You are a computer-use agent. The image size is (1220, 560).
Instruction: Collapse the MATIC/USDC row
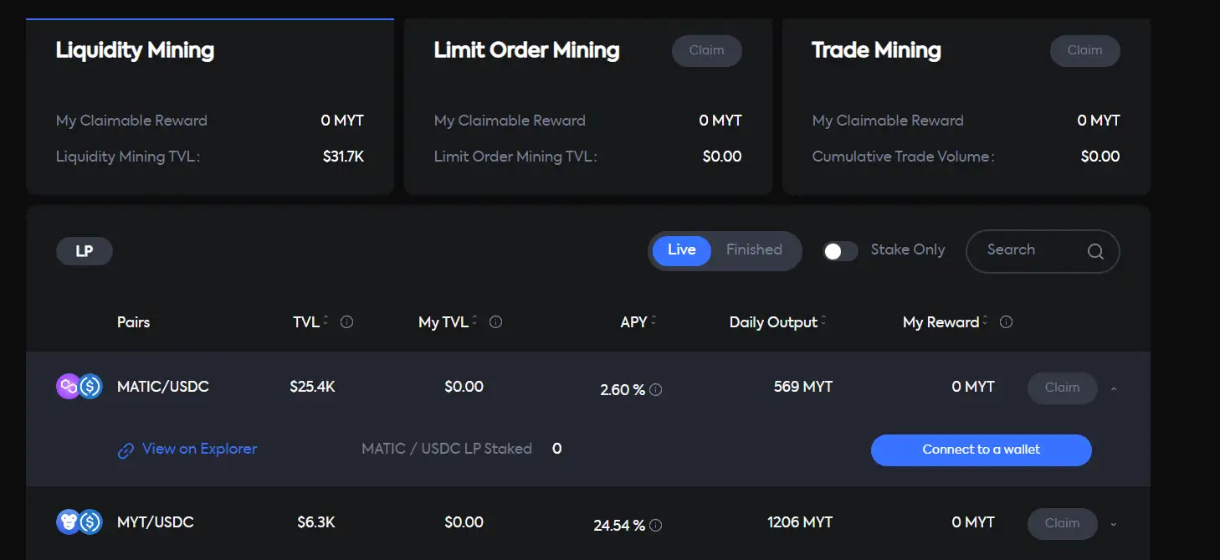point(1113,388)
